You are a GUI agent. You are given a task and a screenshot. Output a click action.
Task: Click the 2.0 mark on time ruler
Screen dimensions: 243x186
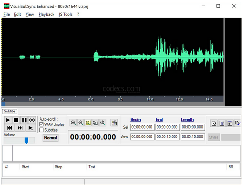[31, 99]
